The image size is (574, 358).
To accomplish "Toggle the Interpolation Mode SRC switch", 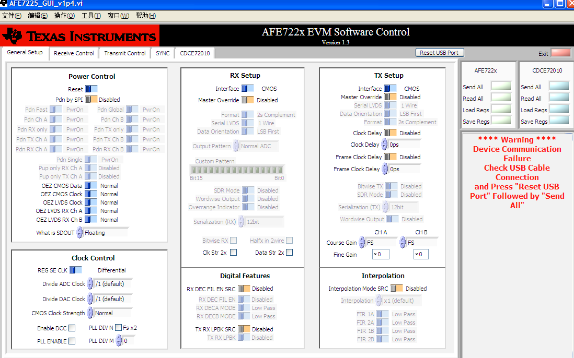I will pos(396,288).
